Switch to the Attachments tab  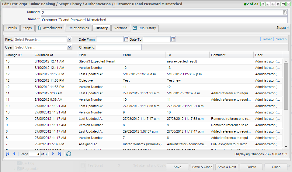[49, 28]
